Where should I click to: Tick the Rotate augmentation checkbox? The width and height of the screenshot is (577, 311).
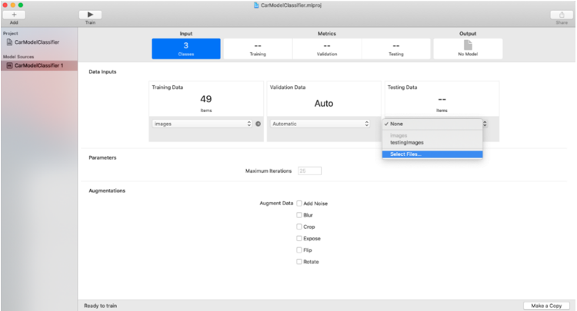pyautogui.click(x=299, y=261)
